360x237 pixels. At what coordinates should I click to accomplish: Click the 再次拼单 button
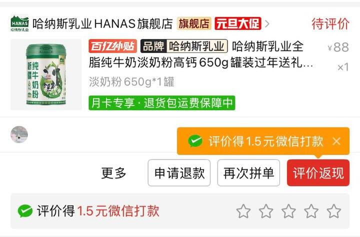248,173
